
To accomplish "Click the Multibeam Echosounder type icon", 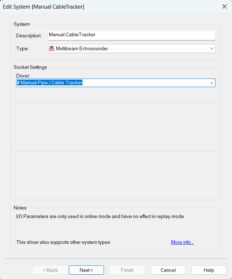I will click(x=52, y=48).
